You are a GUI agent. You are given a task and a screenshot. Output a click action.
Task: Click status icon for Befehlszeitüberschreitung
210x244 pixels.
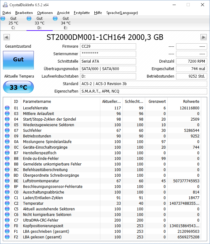tap(7, 170)
